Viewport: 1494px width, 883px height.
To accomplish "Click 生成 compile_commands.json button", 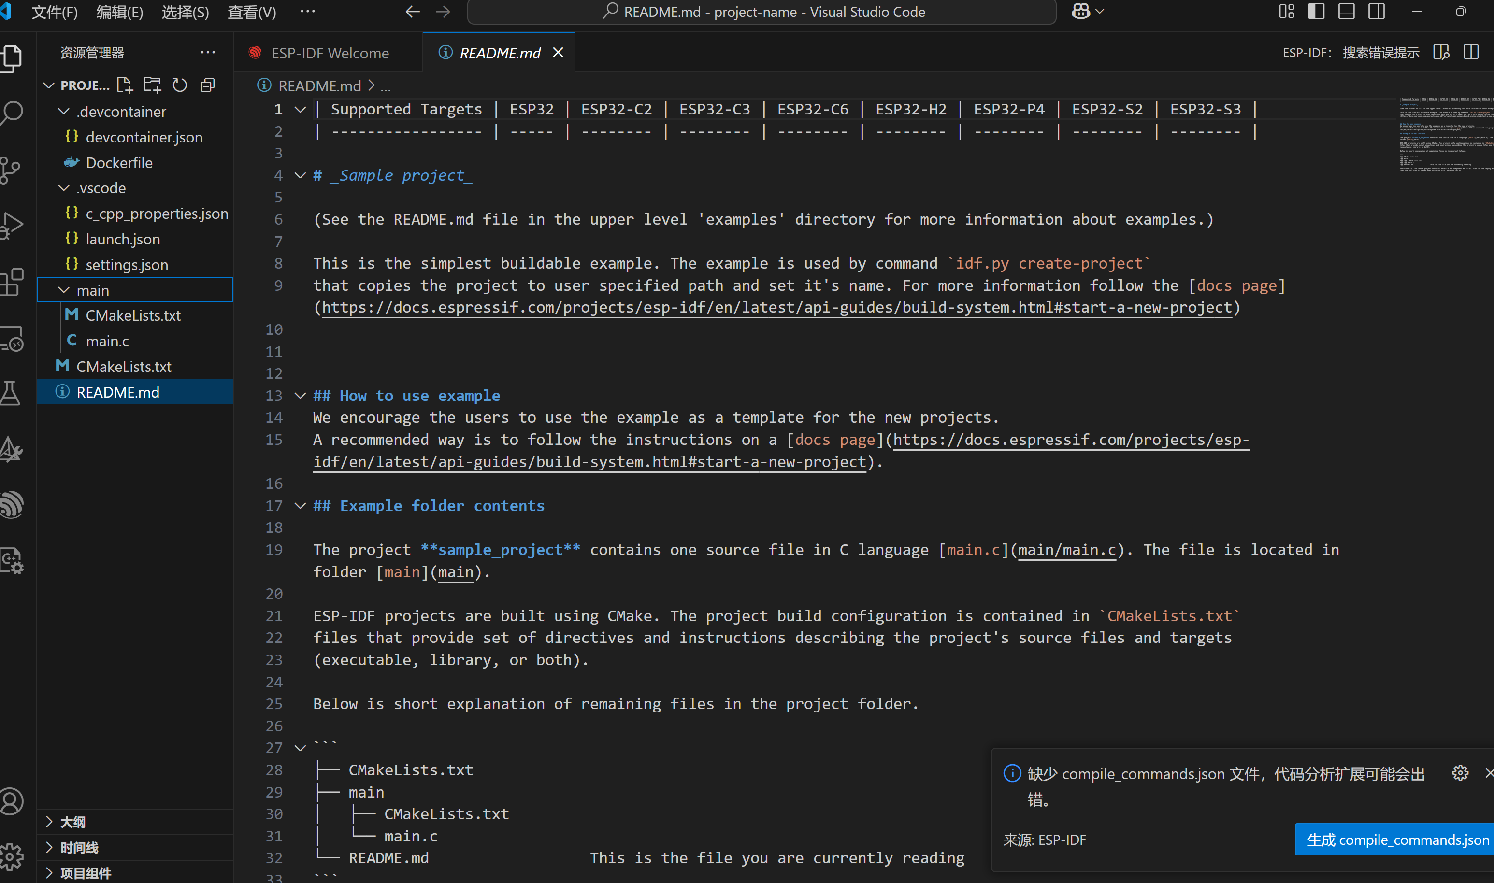I will tap(1396, 840).
